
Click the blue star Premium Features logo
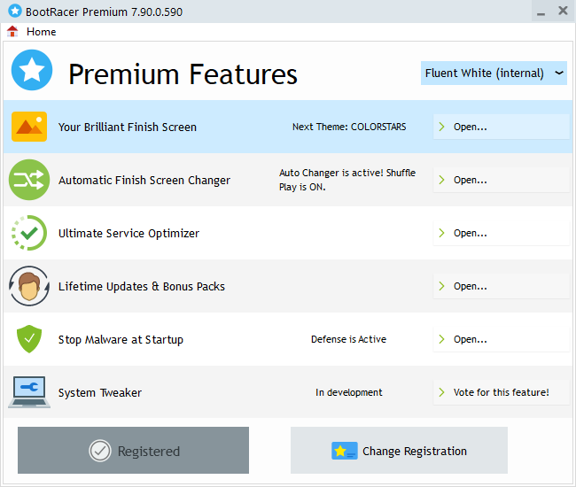point(32,72)
